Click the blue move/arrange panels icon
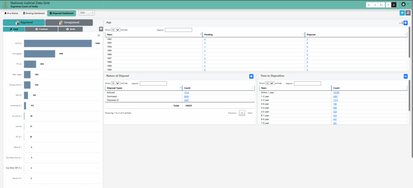 coord(402,13)
